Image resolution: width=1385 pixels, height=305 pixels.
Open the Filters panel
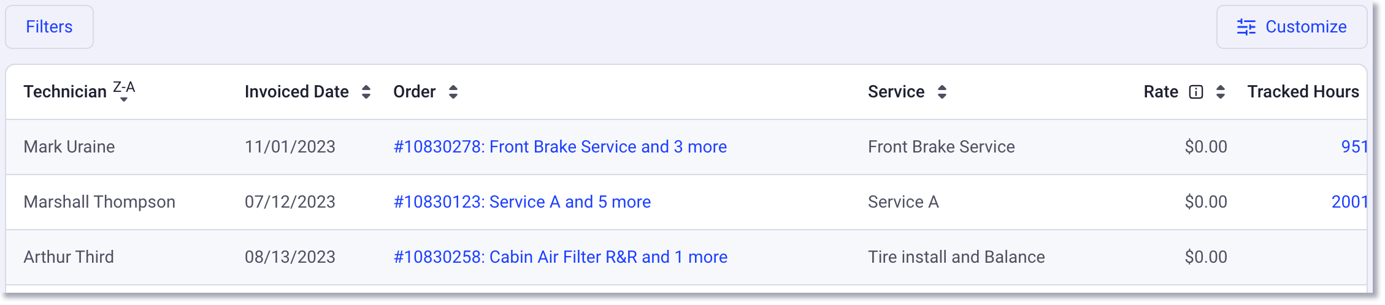49,27
